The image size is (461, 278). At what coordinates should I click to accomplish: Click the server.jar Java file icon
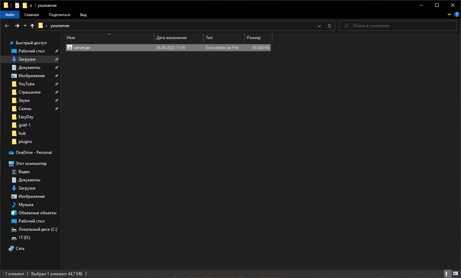tap(70, 48)
